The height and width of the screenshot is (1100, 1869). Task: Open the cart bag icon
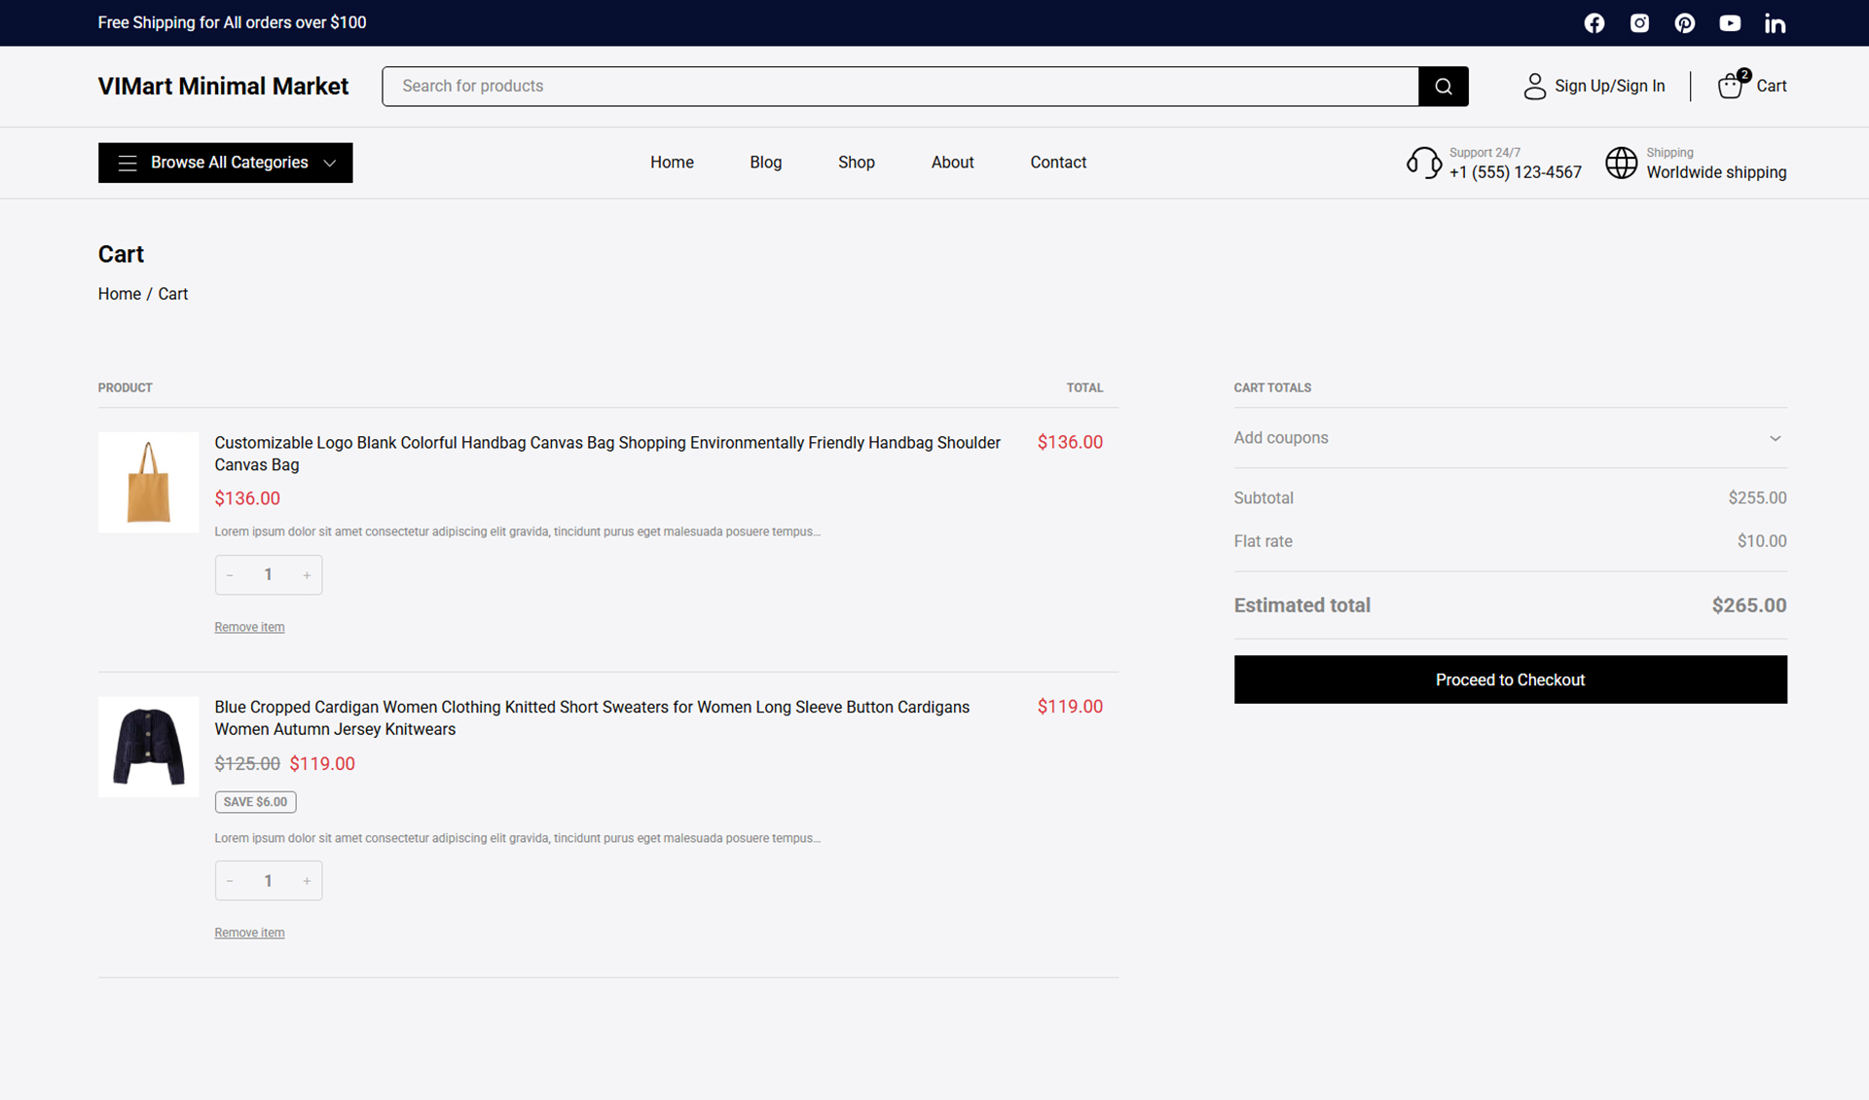click(1730, 86)
